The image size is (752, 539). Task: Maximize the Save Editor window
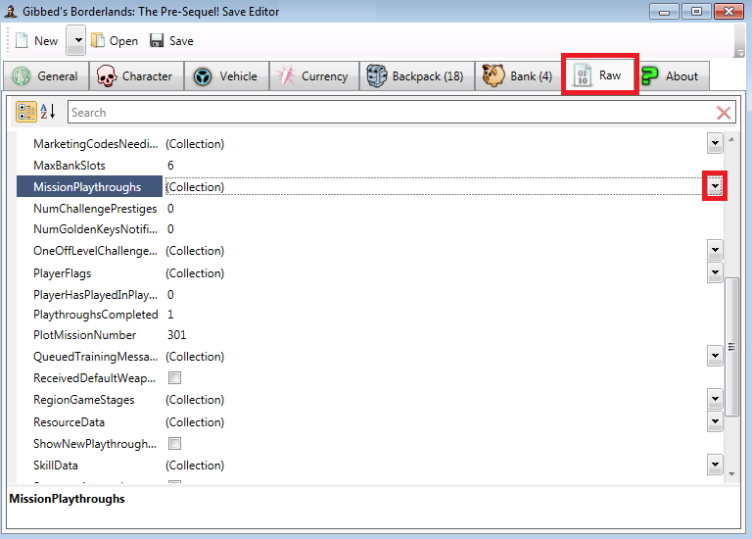696,12
